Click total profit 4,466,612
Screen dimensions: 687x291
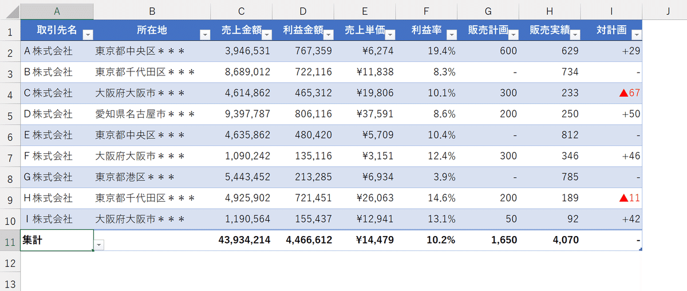click(x=303, y=240)
